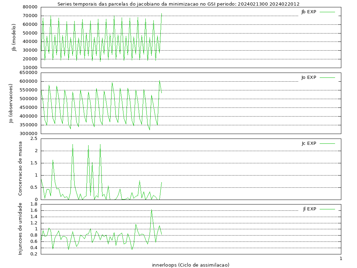This screenshot has width=357, height=268.
Task: Click the 'Jo (observacoes)' y-axis label
Action: click(11, 103)
